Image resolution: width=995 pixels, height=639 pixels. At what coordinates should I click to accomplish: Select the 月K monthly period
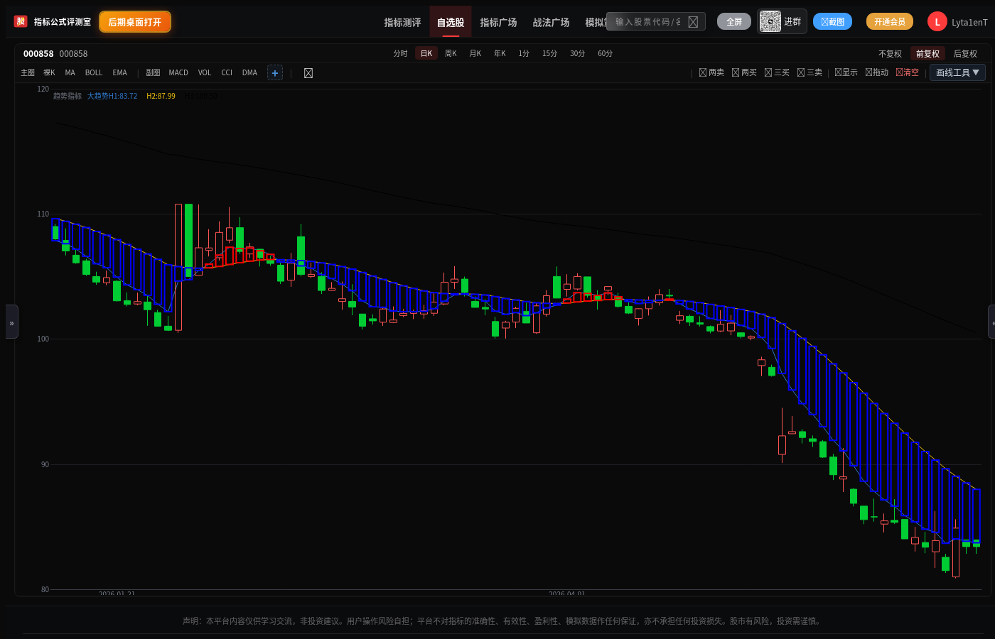click(x=475, y=53)
